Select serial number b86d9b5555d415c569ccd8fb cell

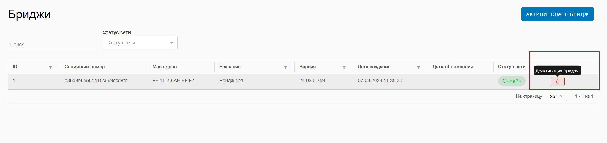click(96, 81)
